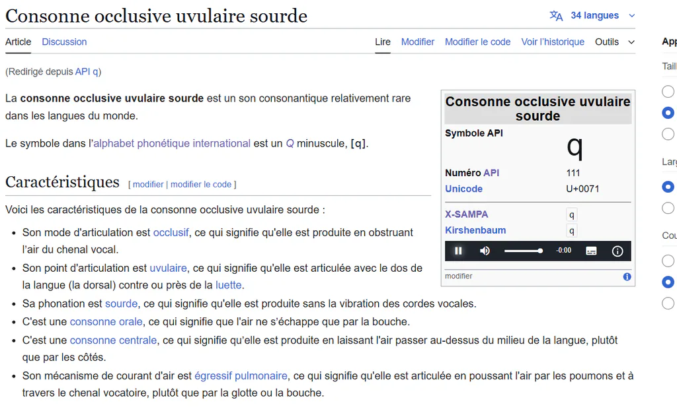677x415 pixels.
Task: Click the Unicode value 'U+0071'
Action: [582, 189]
